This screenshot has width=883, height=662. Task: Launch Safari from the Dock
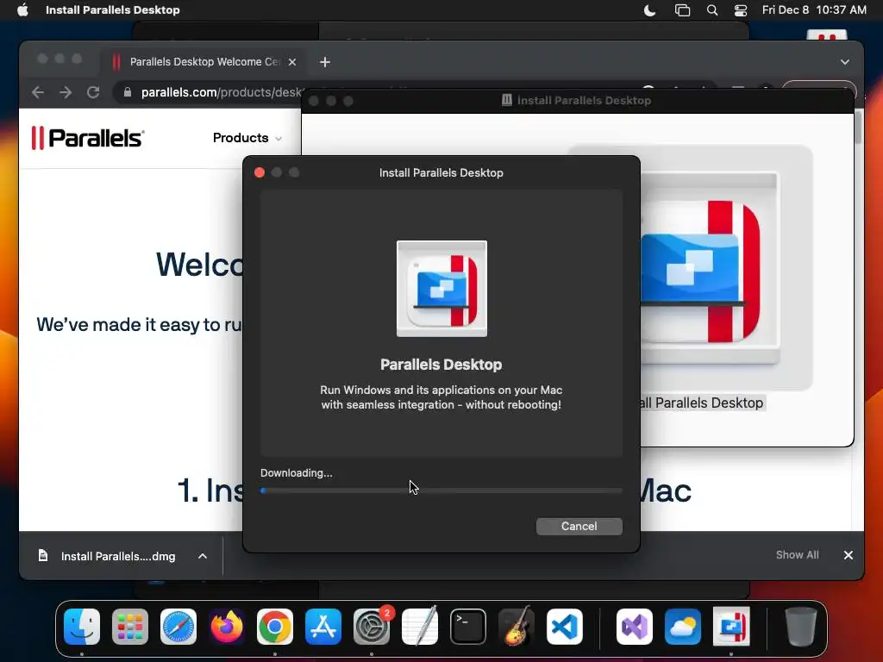178,627
